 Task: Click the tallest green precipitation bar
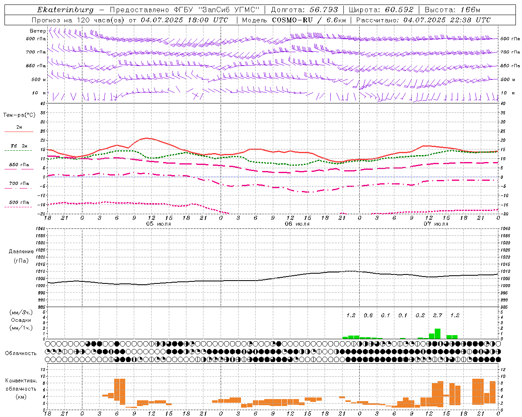[x=438, y=334]
